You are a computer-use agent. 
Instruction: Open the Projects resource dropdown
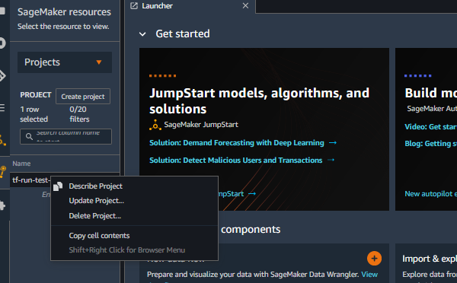(x=65, y=62)
